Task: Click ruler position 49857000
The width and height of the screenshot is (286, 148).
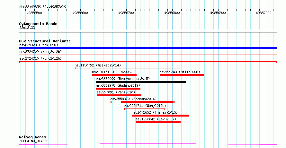Action: [x=264, y=13]
